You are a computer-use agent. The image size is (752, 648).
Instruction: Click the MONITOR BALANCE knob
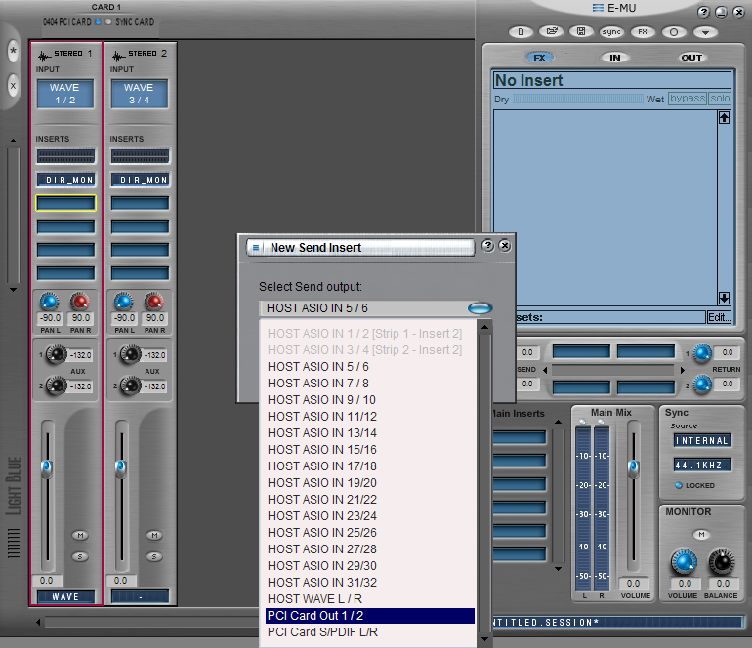click(722, 562)
